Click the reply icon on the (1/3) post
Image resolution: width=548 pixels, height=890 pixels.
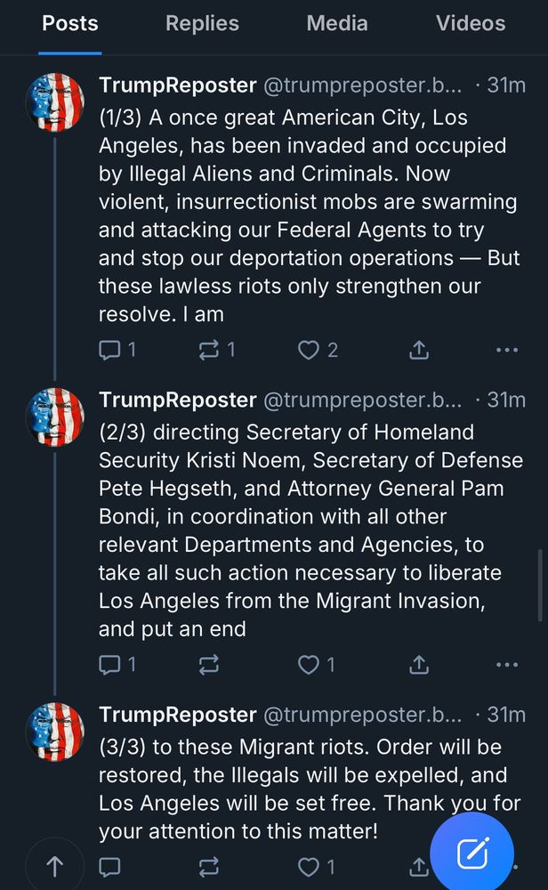[109, 349]
